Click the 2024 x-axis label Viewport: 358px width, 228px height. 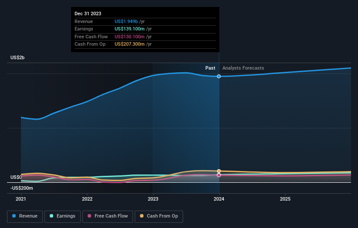219,199
